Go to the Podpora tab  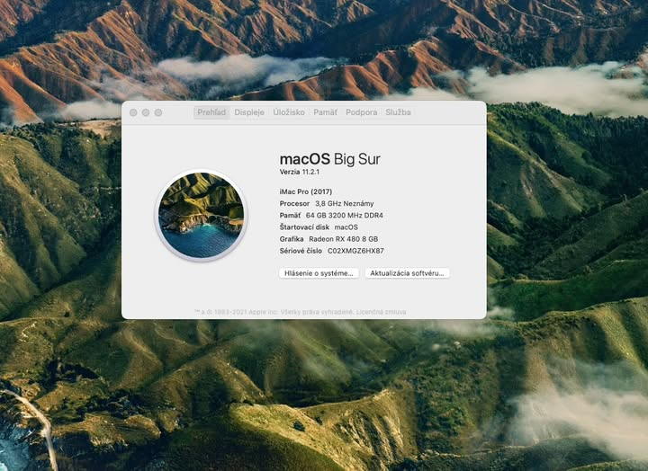[x=361, y=112]
